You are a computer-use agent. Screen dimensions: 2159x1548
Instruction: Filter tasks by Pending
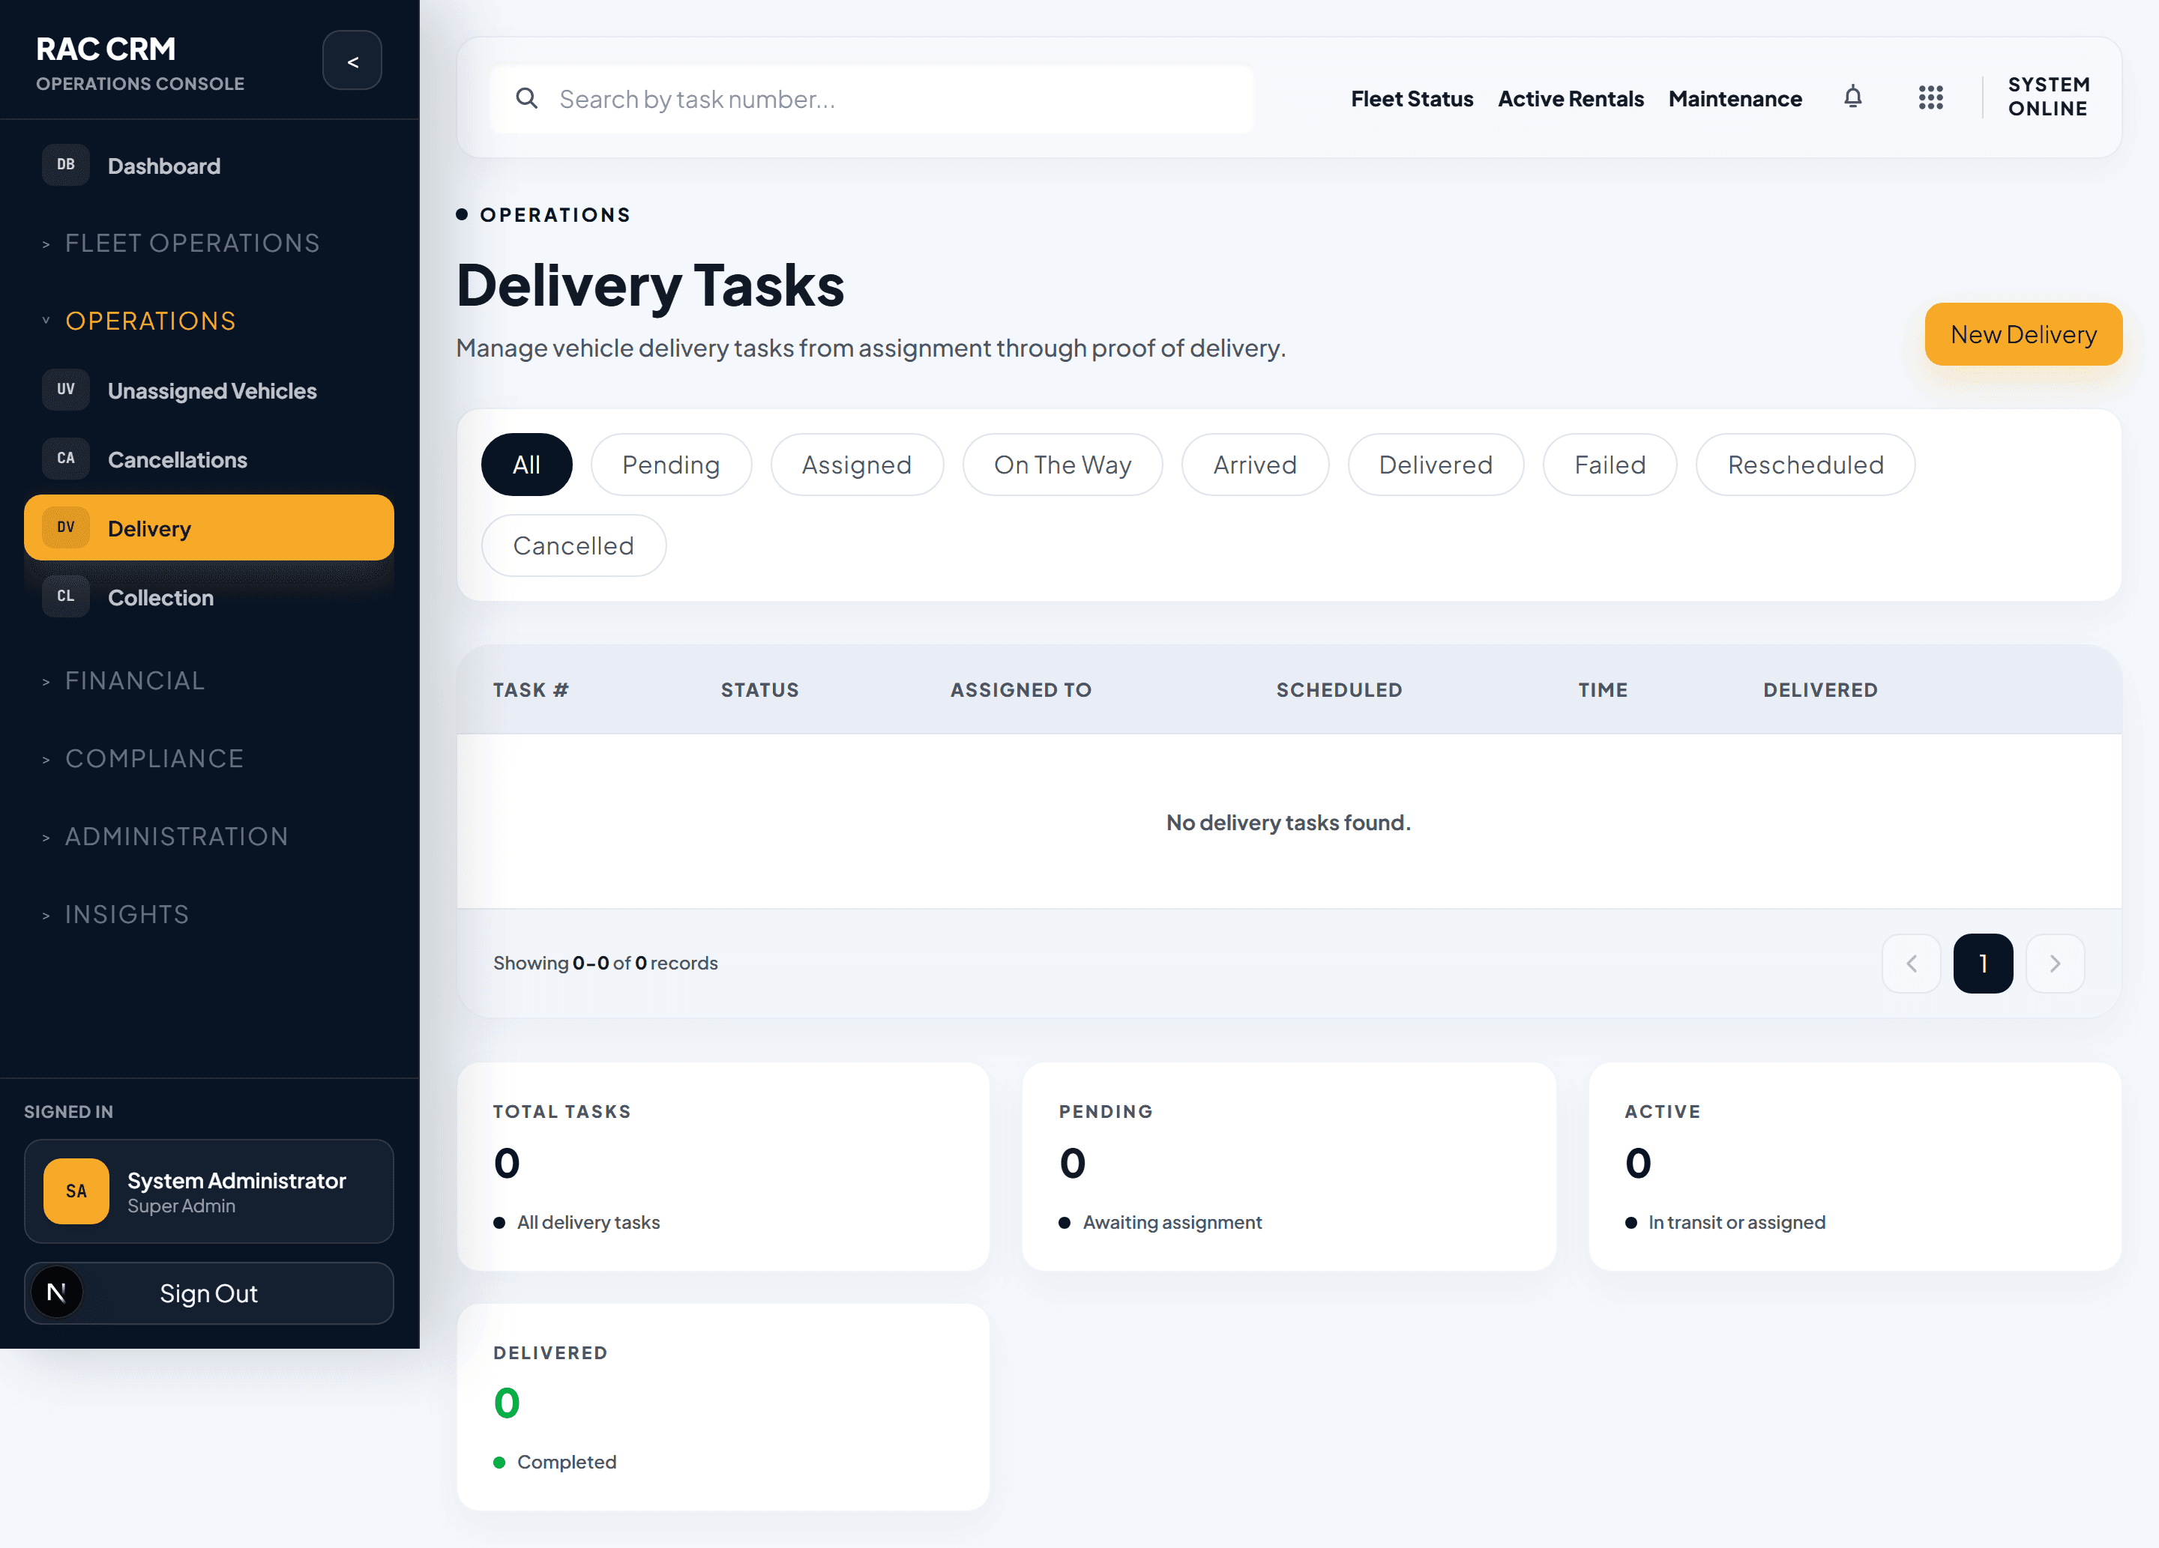tap(671, 465)
